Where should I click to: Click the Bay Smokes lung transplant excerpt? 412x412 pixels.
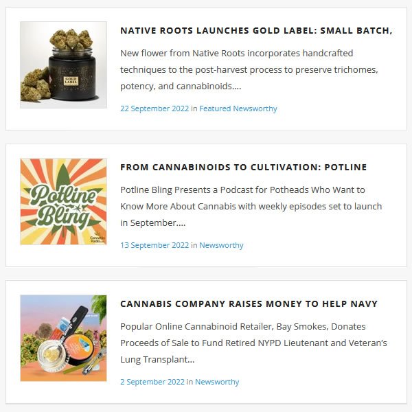tap(253, 343)
